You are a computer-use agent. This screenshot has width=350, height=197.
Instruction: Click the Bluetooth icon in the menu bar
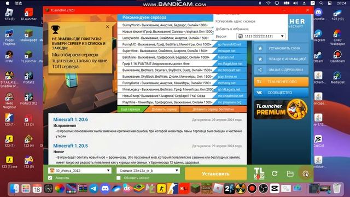click(x=260, y=3)
